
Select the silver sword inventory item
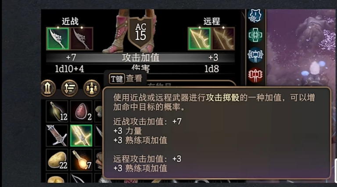57,136
